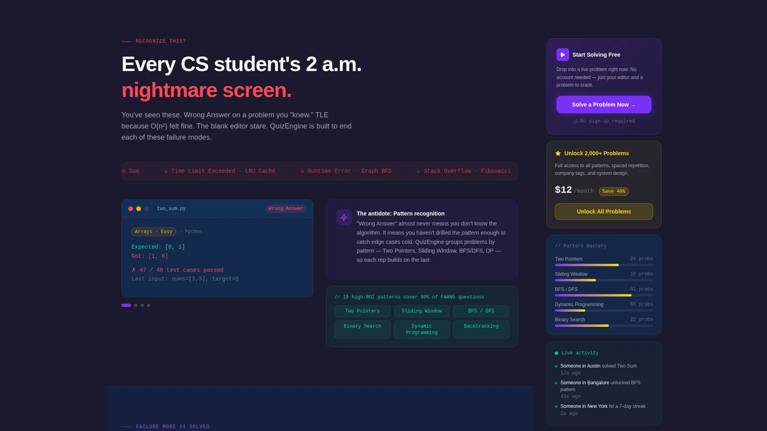Click the 24 probs count

click(x=642, y=259)
